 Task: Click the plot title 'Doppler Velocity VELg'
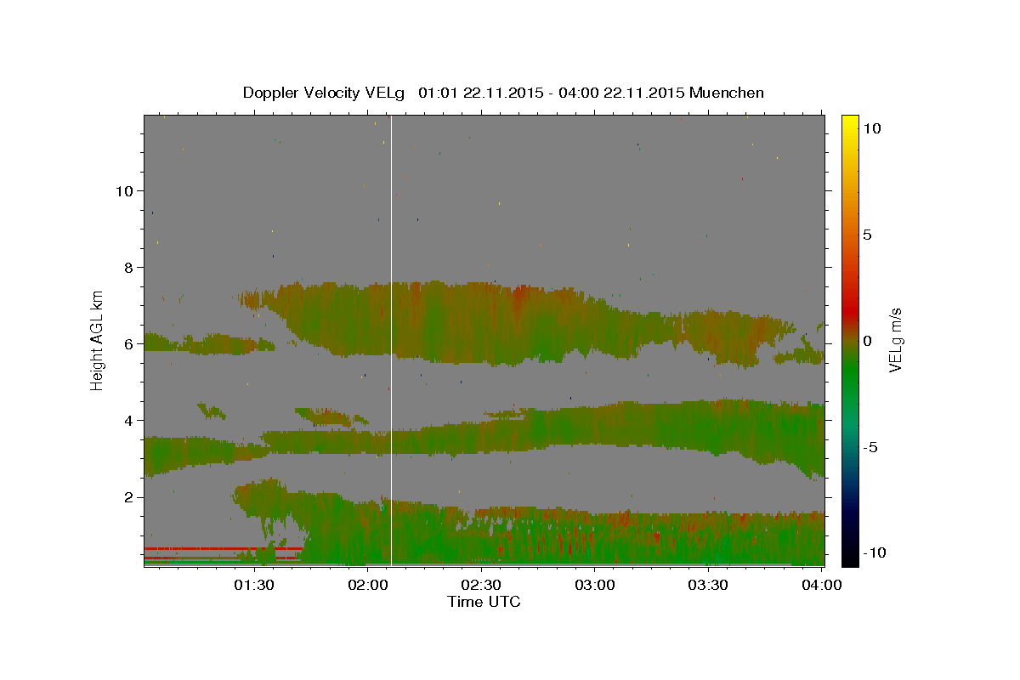pos(323,93)
